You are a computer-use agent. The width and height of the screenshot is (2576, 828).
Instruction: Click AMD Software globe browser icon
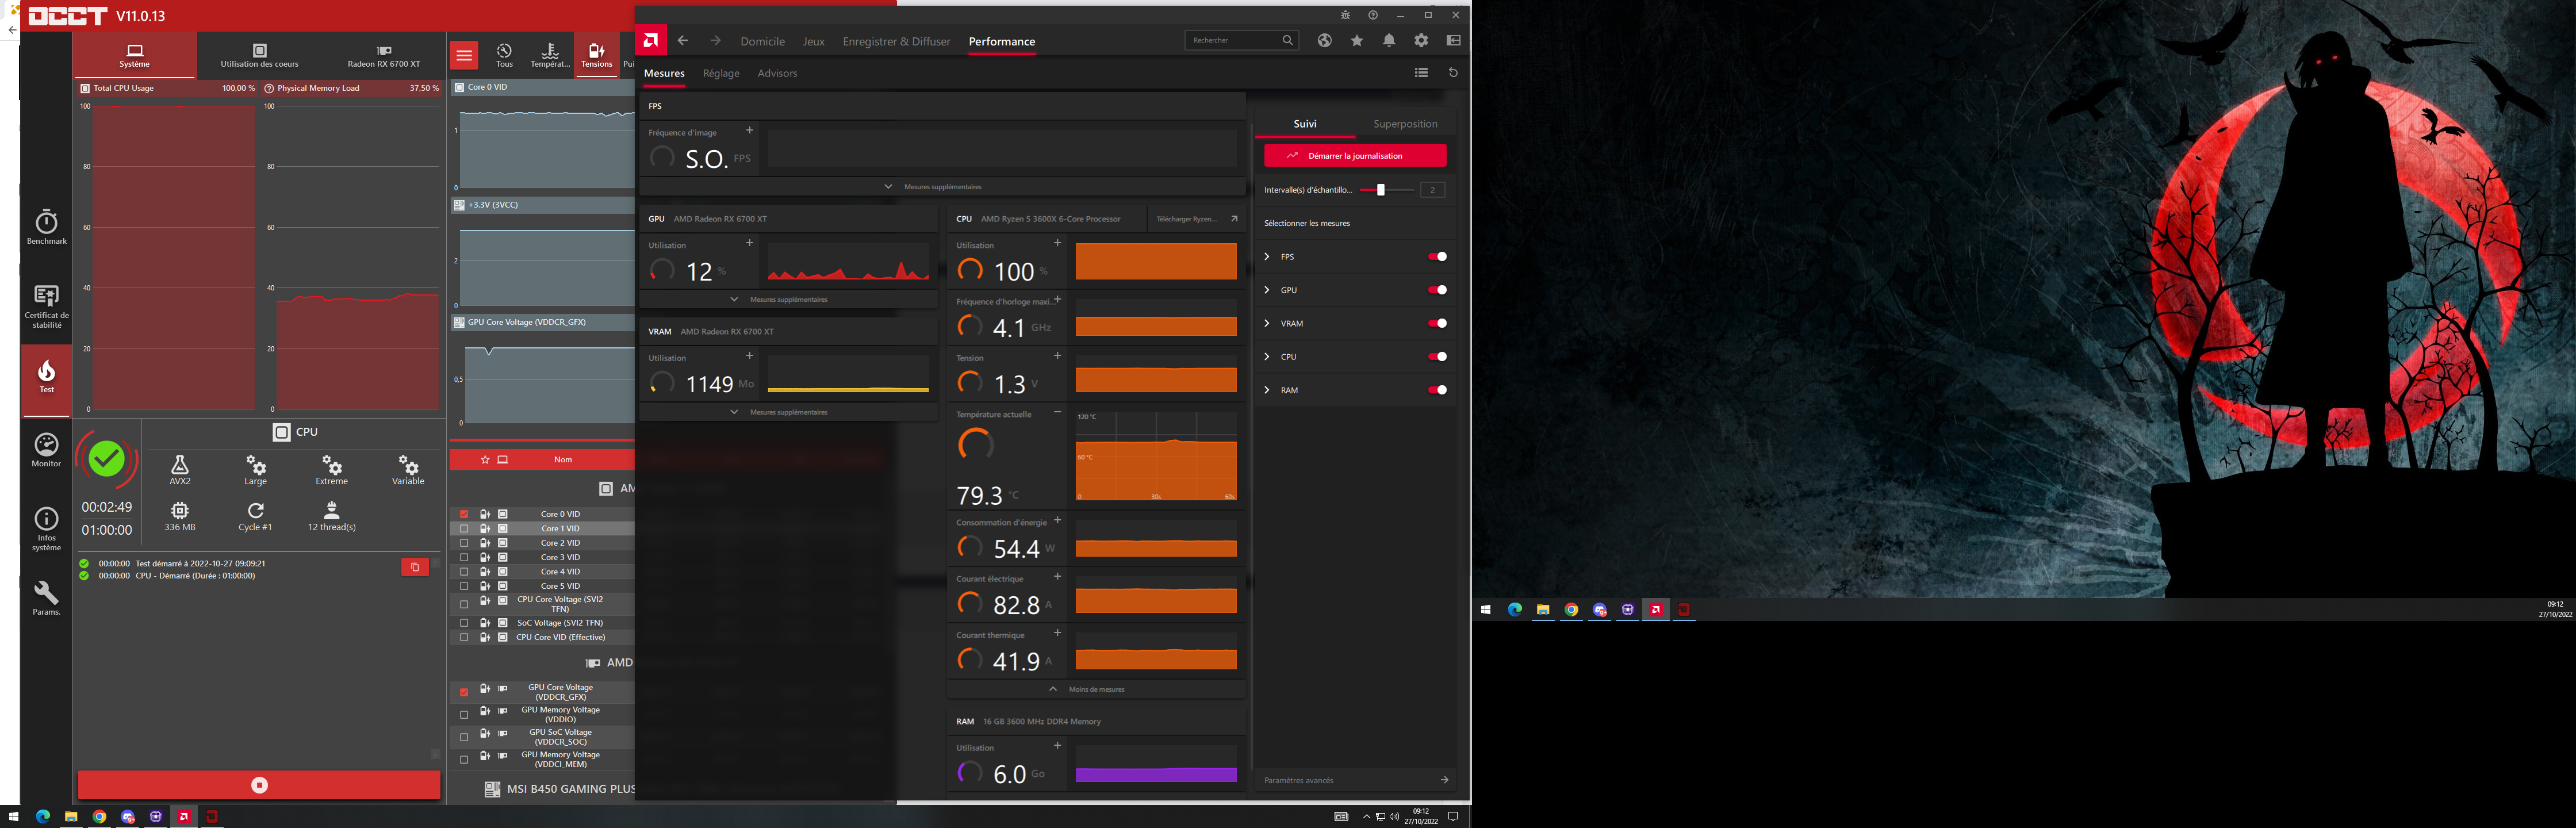1324,40
